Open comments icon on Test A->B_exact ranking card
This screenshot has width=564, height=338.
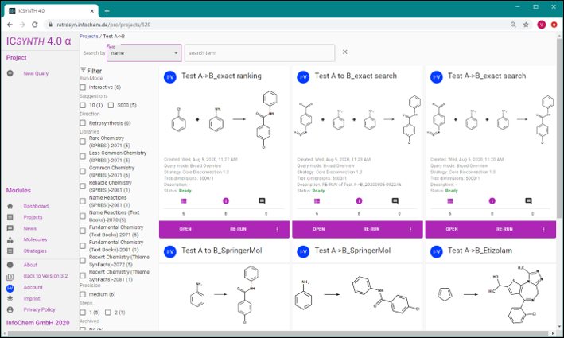[262, 201]
